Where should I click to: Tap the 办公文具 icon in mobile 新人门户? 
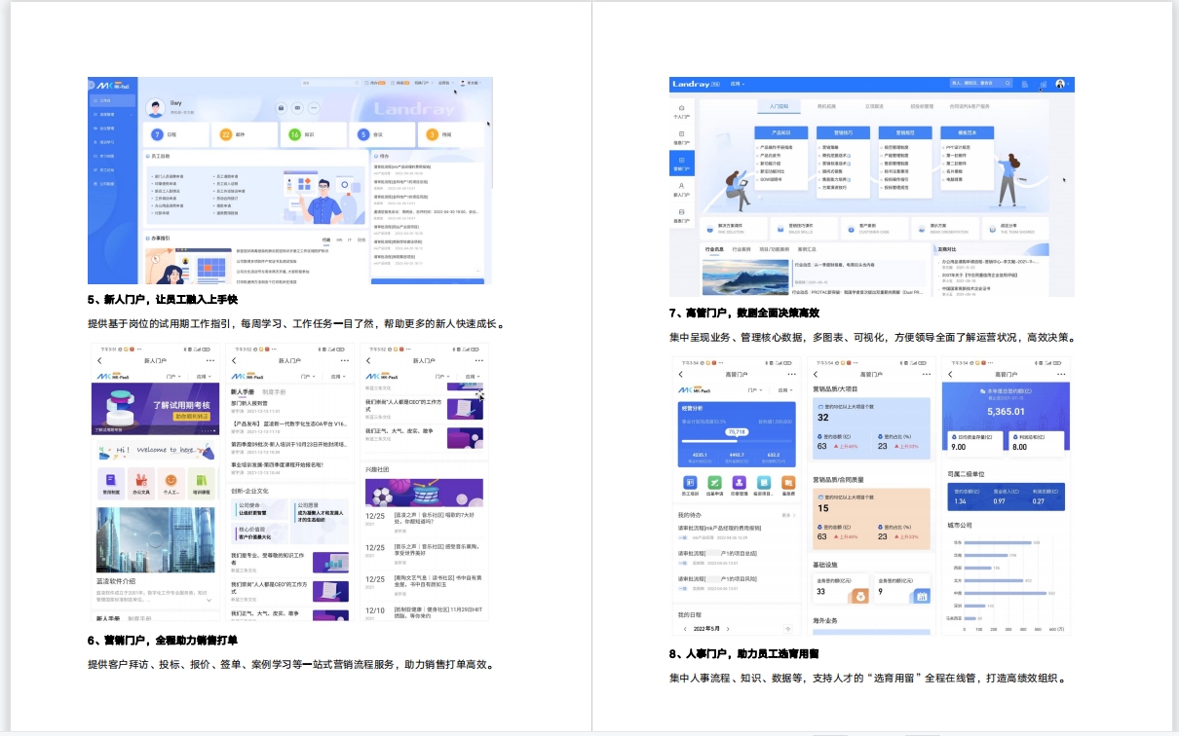[141, 482]
